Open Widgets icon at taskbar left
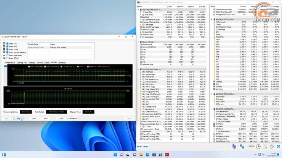The height and width of the screenshot is (158, 282). point(4,155)
